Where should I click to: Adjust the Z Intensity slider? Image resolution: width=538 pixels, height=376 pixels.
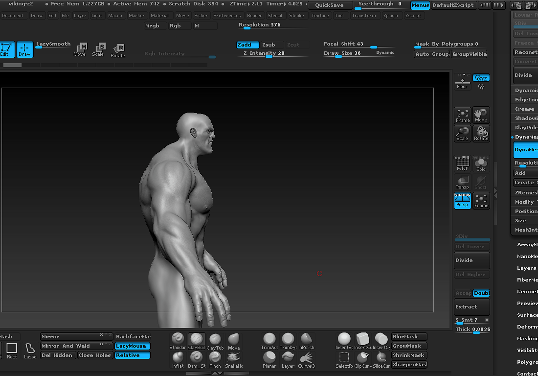click(x=273, y=53)
